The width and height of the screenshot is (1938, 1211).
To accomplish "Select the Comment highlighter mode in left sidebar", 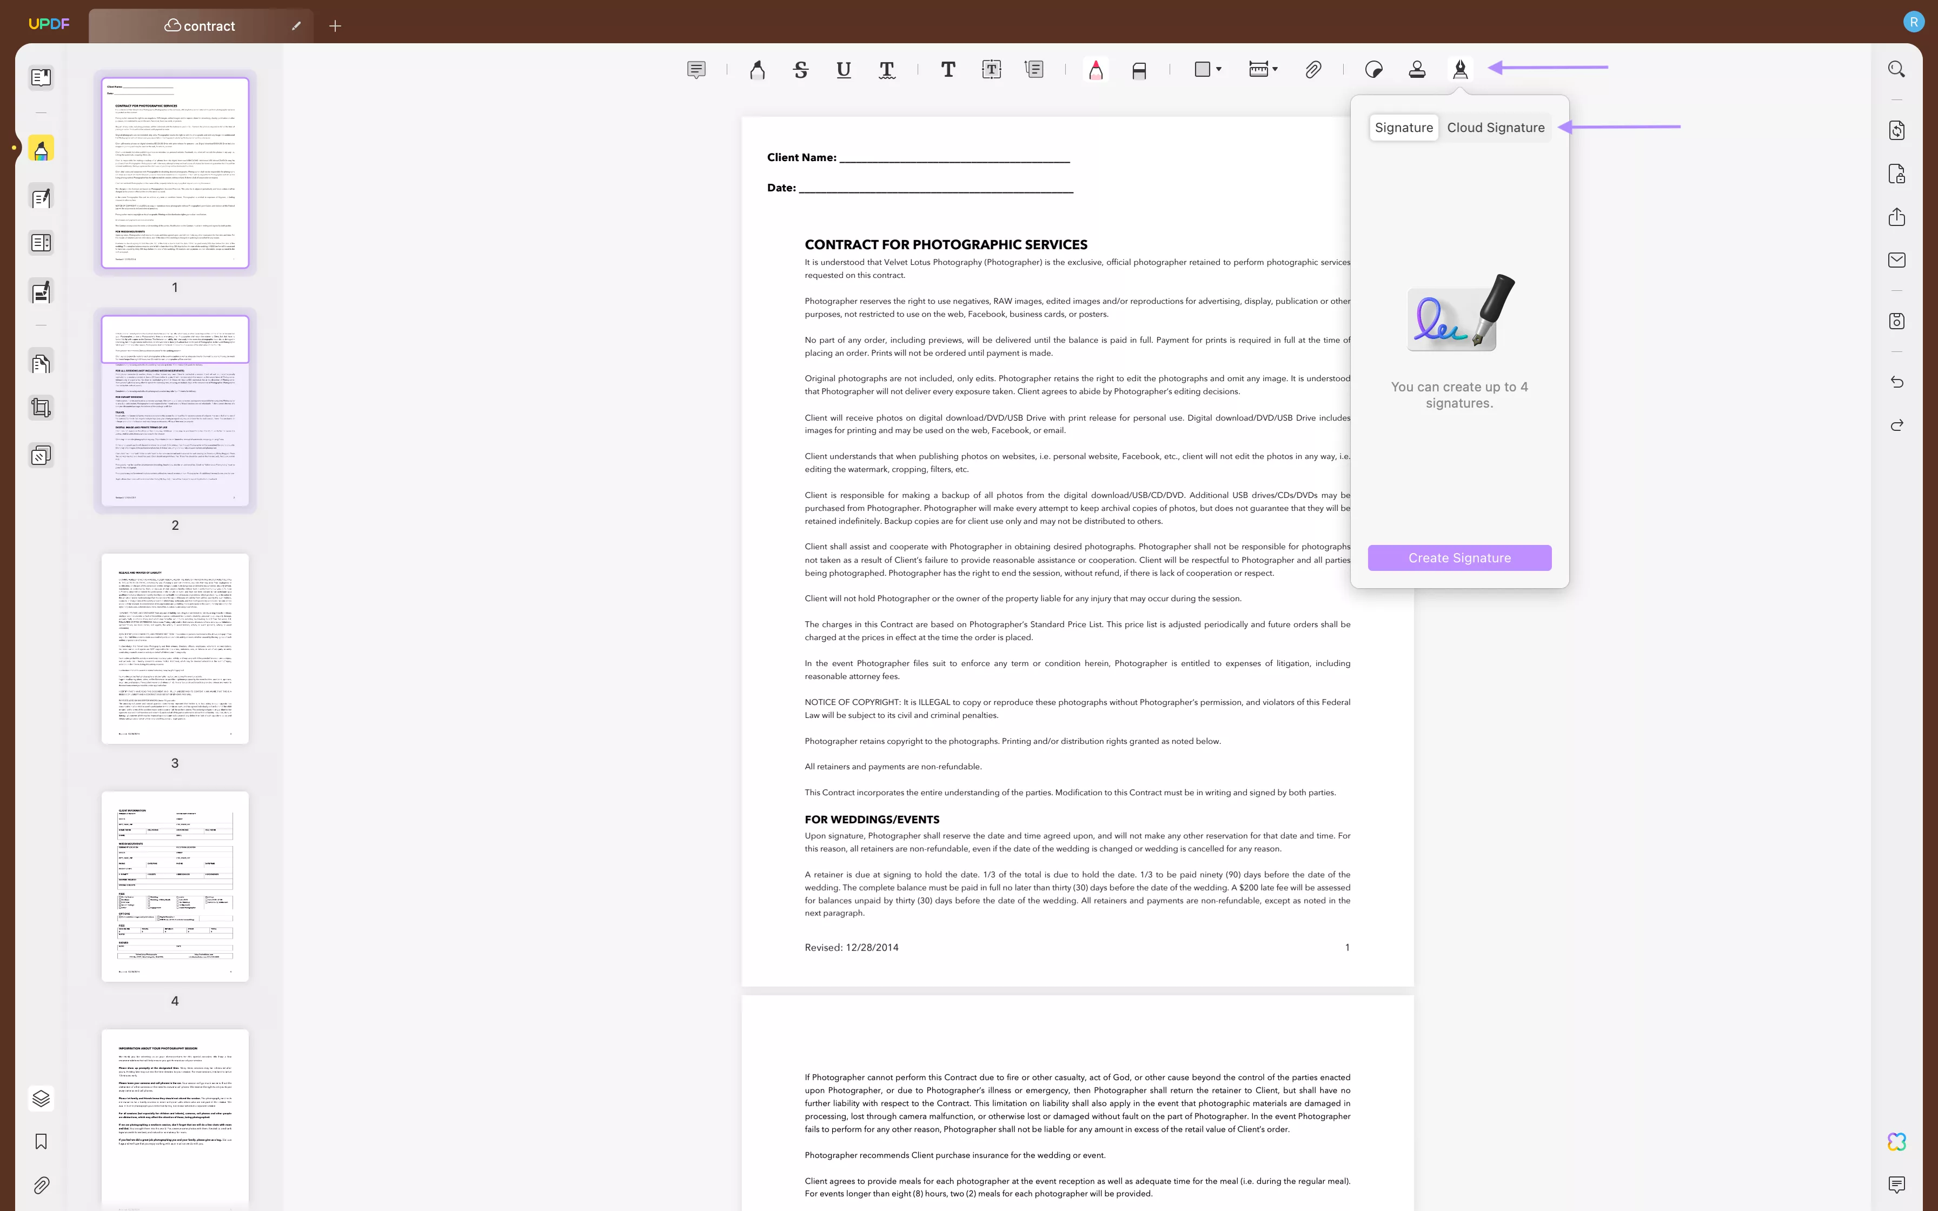I will point(41,149).
